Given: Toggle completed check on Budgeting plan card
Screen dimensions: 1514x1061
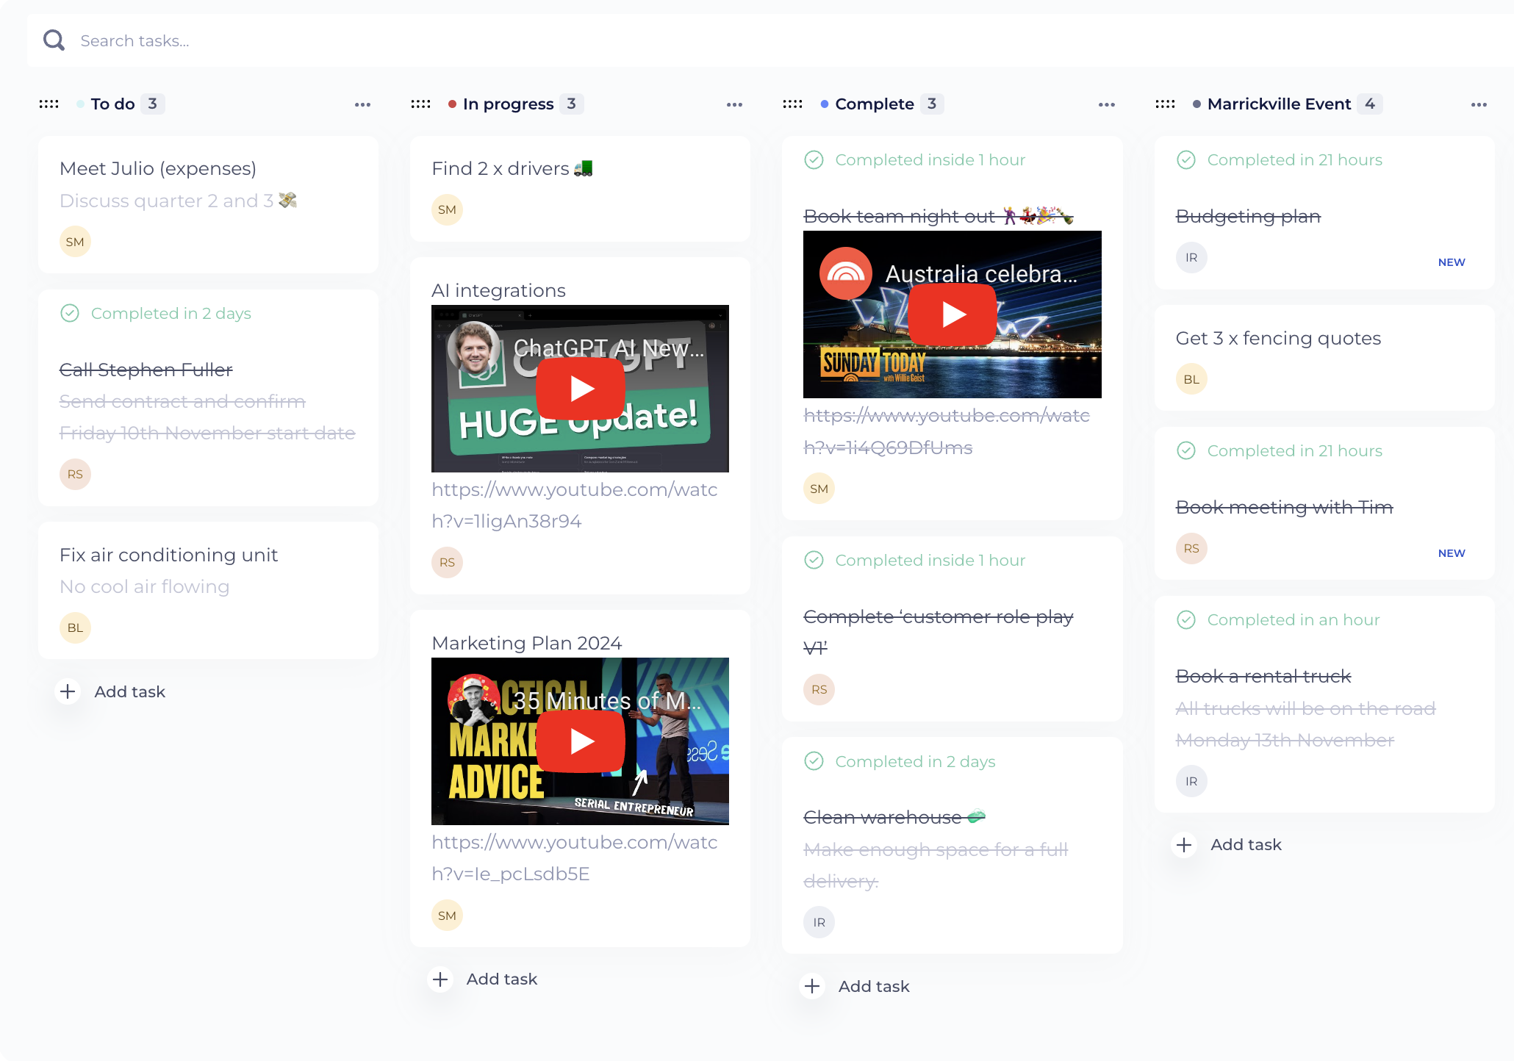Looking at the screenshot, I should point(1186,159).
